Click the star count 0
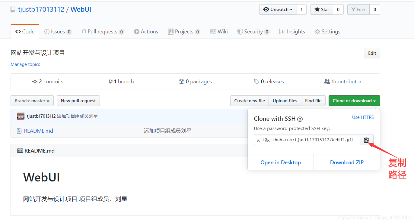 338,10
